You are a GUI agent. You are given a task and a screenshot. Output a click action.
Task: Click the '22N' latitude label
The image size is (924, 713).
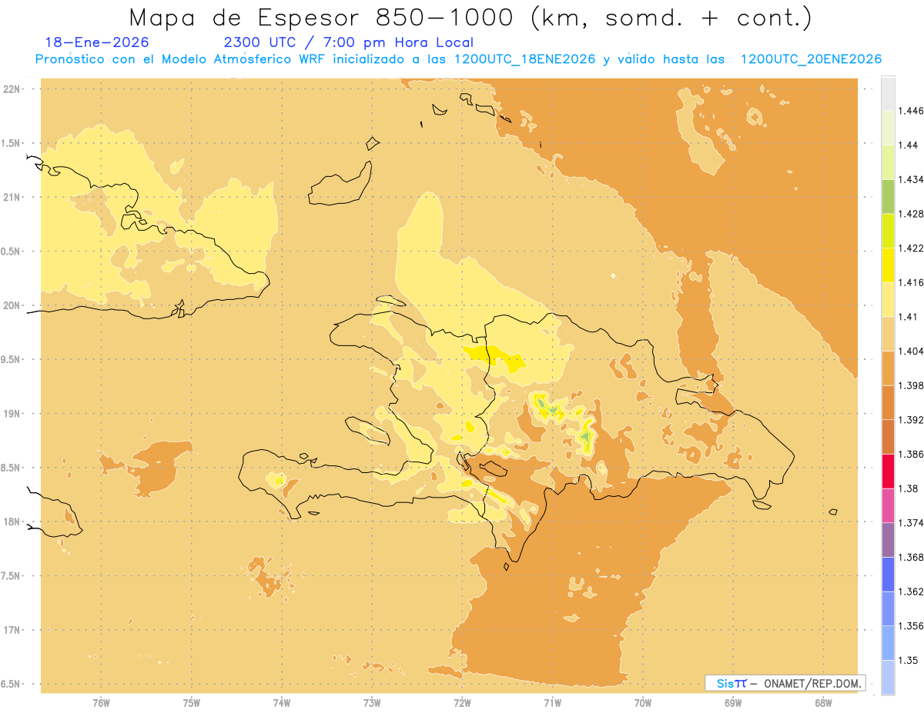(x=11, y=88)
